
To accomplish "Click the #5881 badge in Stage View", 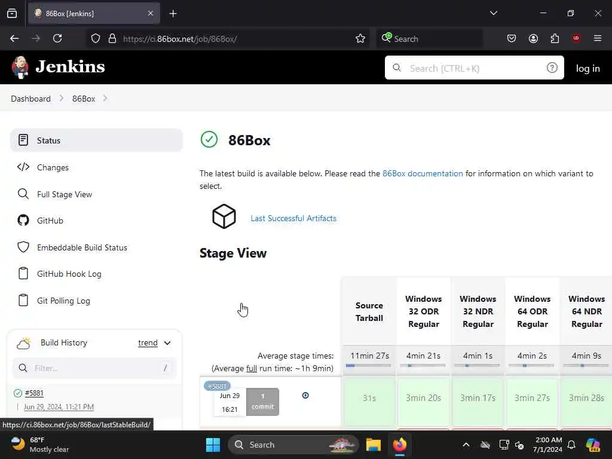I will click(x=217, y=386).
